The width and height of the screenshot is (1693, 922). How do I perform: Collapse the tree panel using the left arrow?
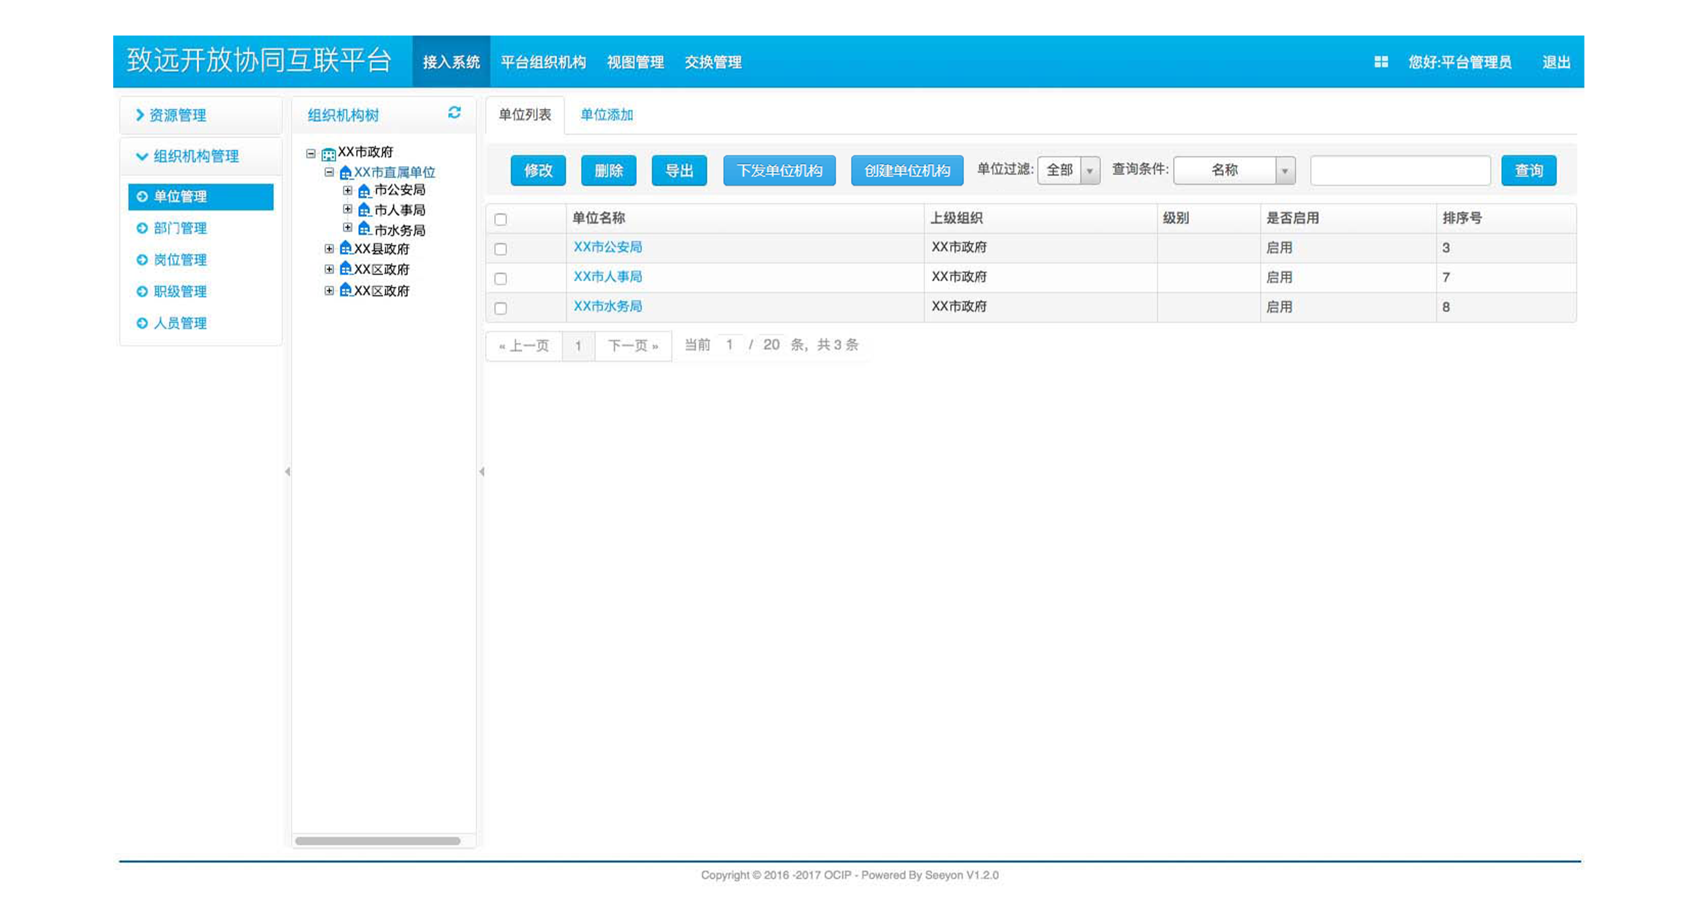pyautogui.click(x=483, y=470)
